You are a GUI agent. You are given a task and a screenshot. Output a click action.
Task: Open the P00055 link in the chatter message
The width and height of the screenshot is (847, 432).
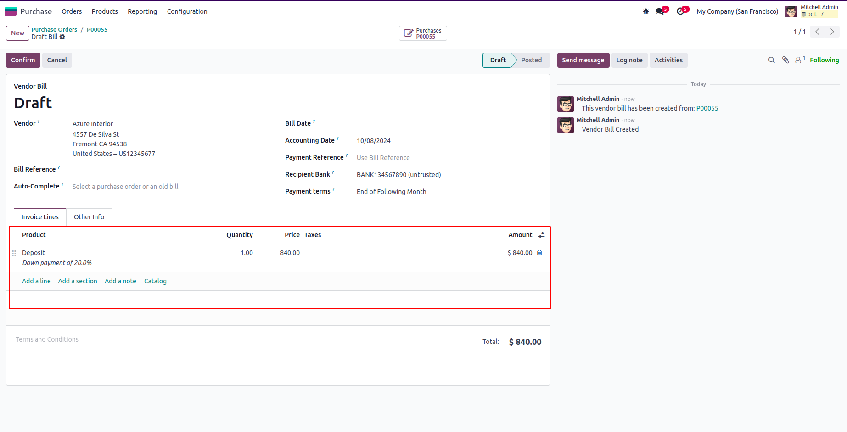pos(707,108)
